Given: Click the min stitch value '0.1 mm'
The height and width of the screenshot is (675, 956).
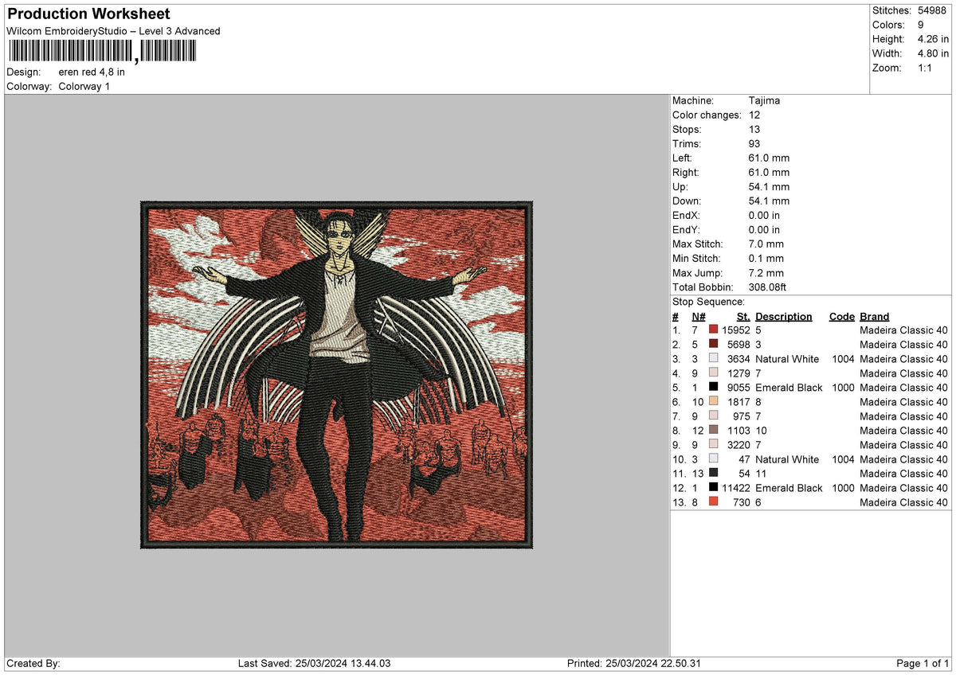Looking at the screenshot, I should click(x=766, y=259).
